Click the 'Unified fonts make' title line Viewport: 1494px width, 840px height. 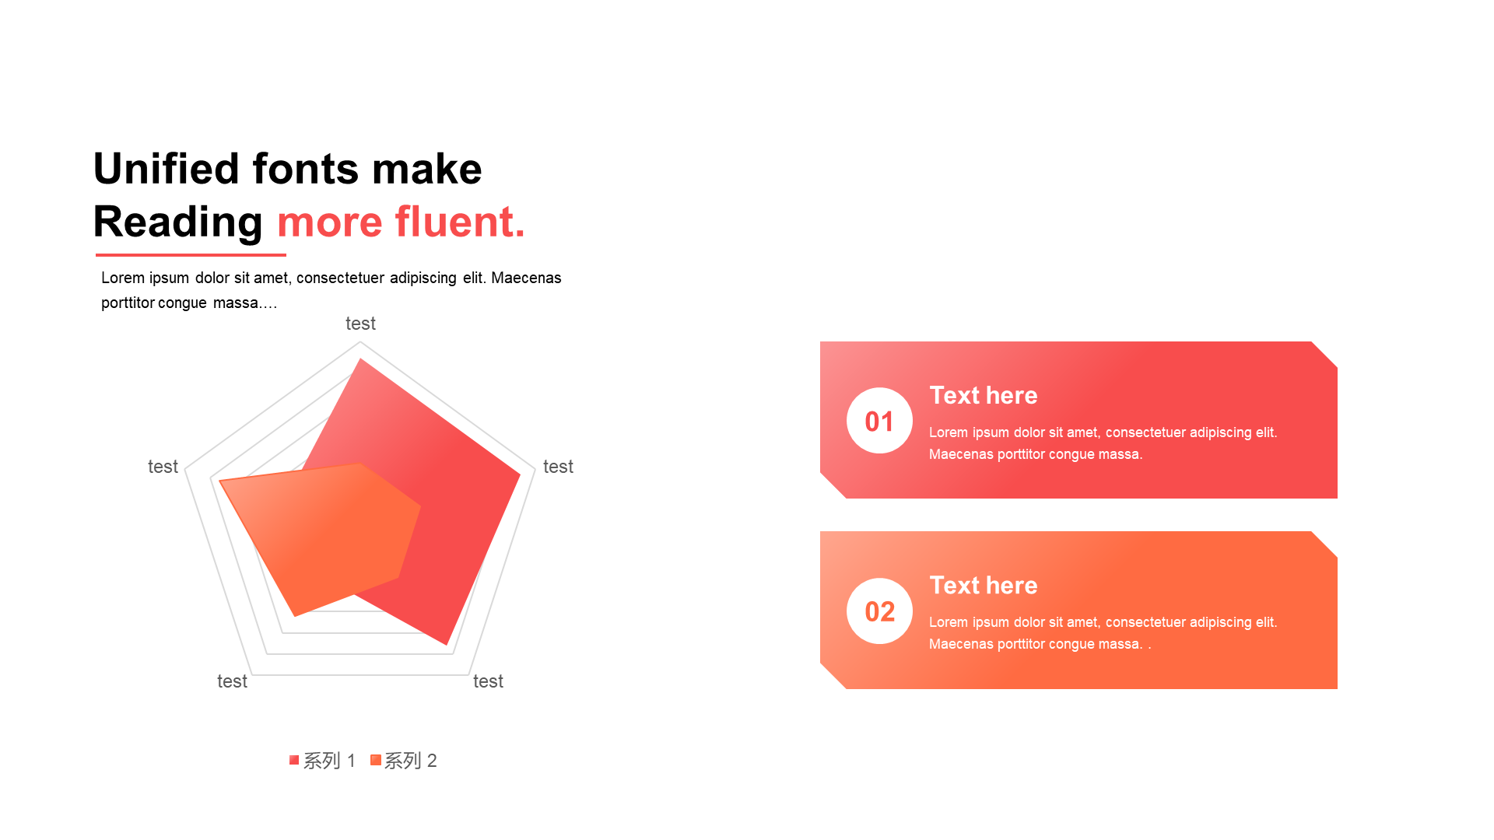point(287,169)
